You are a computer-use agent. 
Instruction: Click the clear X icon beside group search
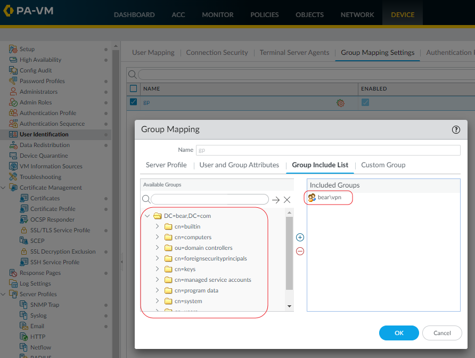287,200
